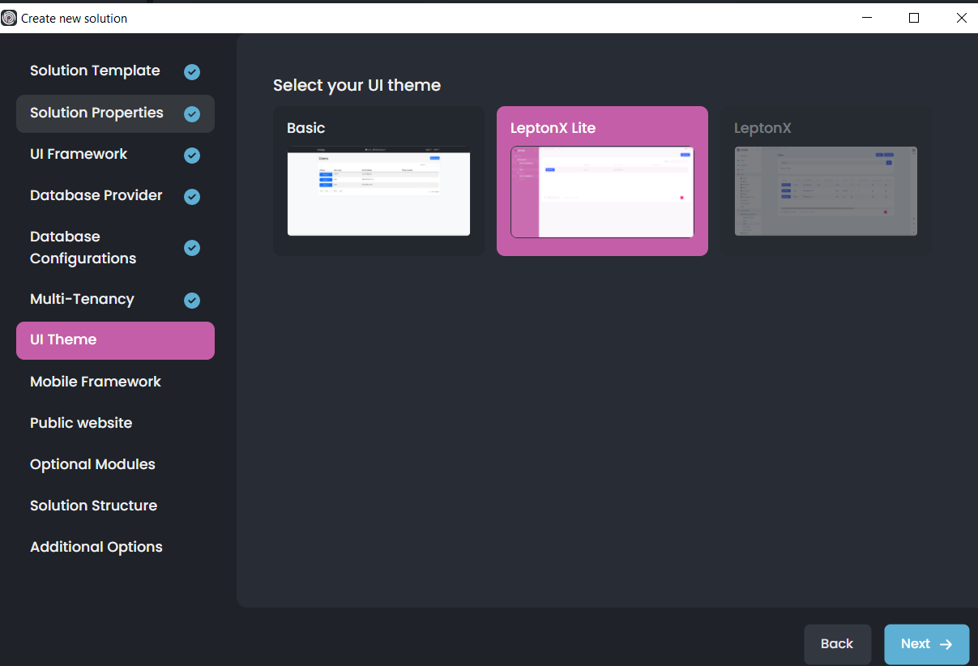The width and height of the screenshot is (978, 666).
Task: Click the 'Create new solution' window title
Action: click(x=74, y=19)
